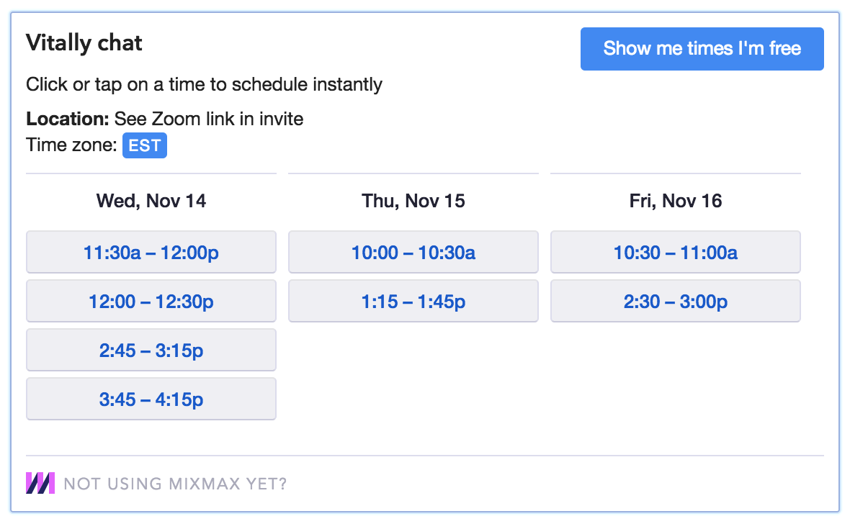This screenshot has width=850, height=524.
Task: Choose the 10:00 – 10:30a Thursday slot
Action: point(413,253)
